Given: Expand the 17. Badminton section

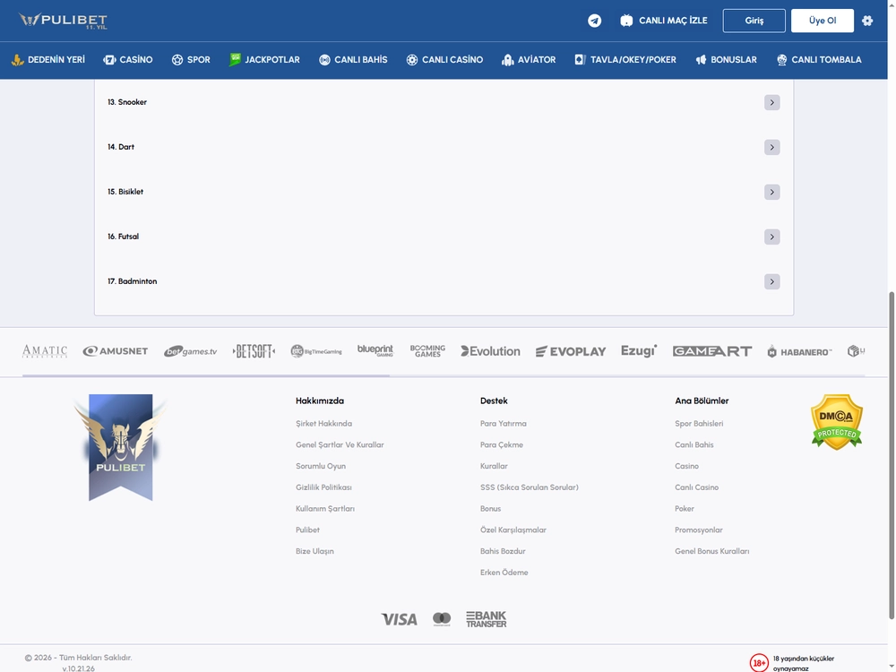Looking at the screenshot, I should pyautogui.click(x=772, y=281).
